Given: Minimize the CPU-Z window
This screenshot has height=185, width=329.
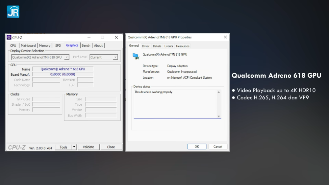Looking at the screenshot, I should 89,38.
